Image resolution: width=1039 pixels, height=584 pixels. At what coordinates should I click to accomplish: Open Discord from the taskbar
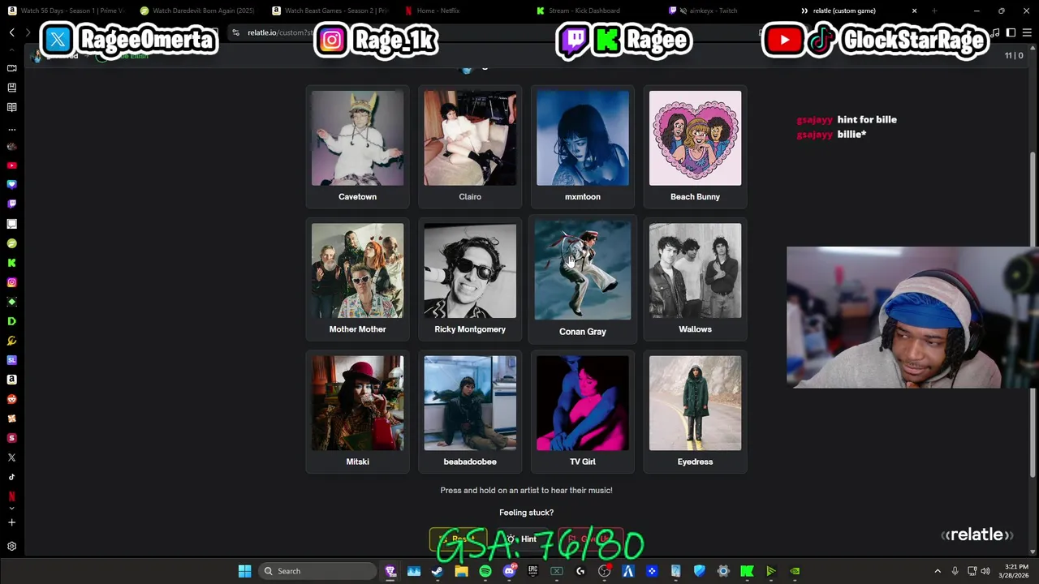pos(509,571)
